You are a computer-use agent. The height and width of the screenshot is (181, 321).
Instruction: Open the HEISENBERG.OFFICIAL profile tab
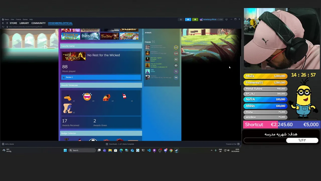60,23
